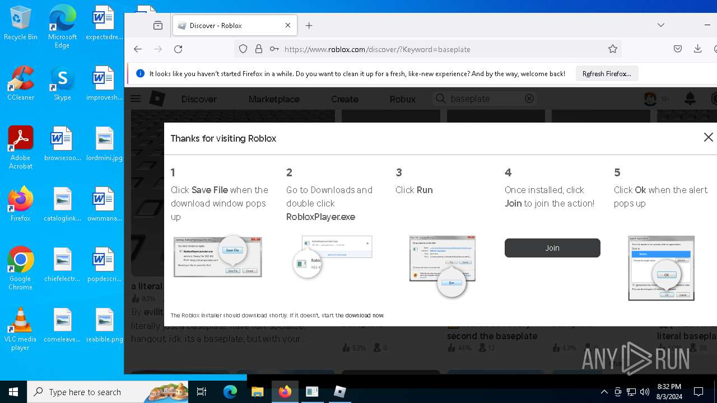This screenshot has width=717, height=403.
Task: Open the action center notifications
Action: click(x=699, y=392)
